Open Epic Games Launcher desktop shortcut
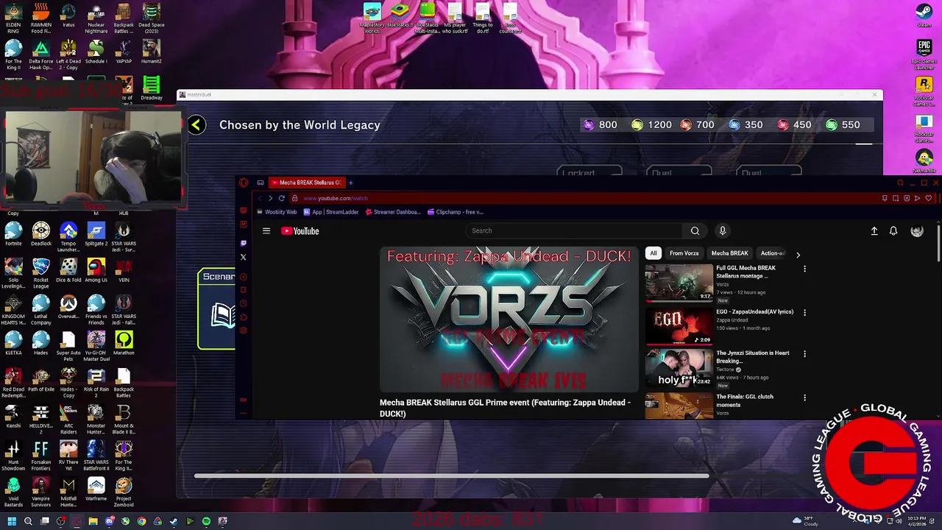This screenshot has height=530, width=942. tap(924, 54)
